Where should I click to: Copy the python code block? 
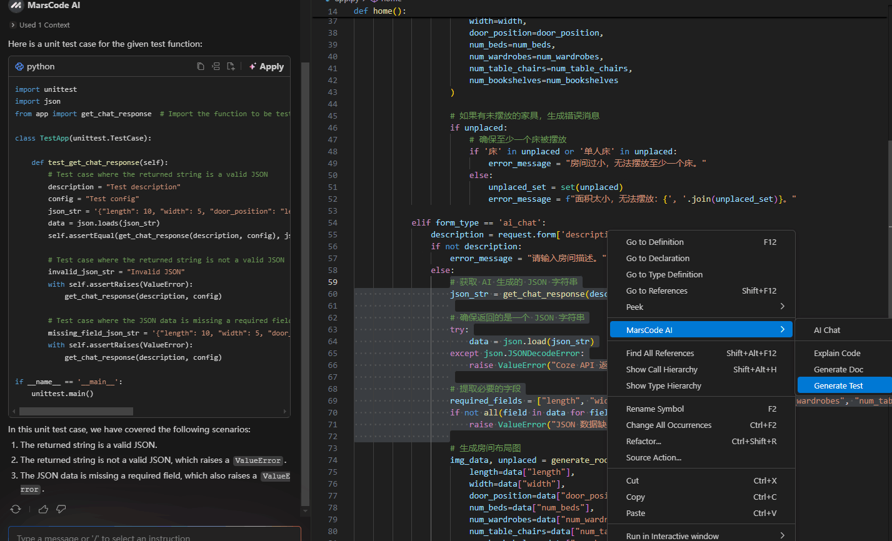(201, 66)
